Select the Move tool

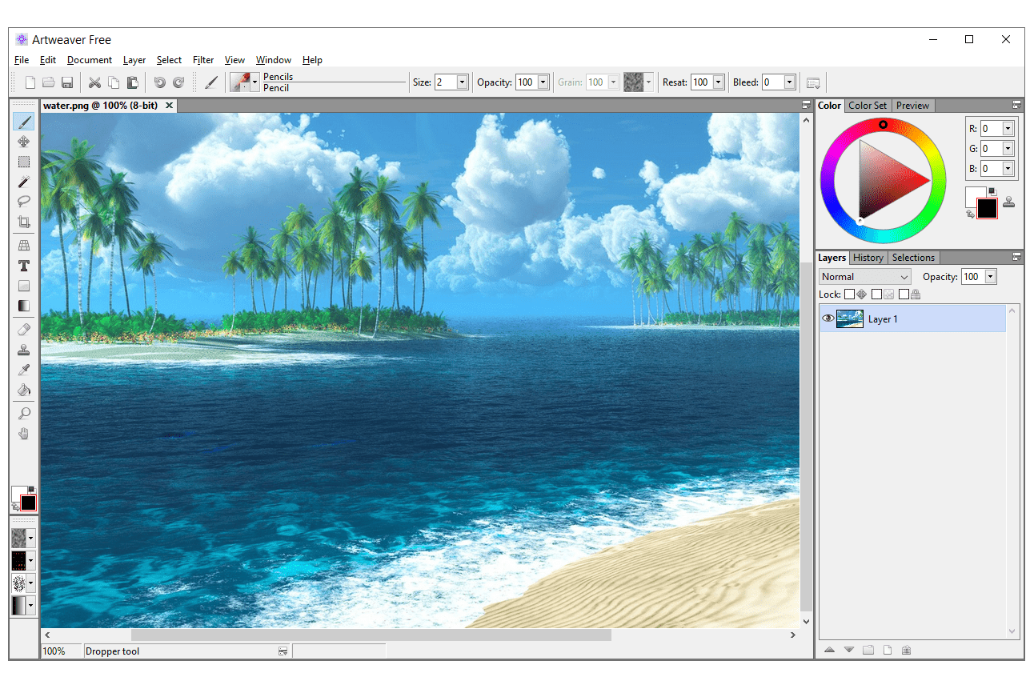[24, 142]
